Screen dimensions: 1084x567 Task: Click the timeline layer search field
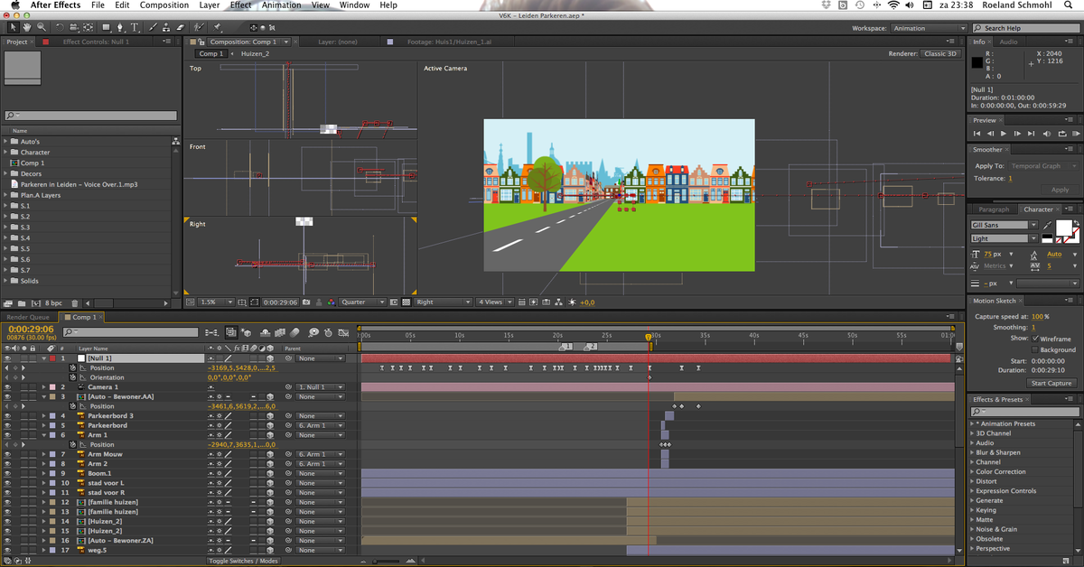tap(130, 332)
